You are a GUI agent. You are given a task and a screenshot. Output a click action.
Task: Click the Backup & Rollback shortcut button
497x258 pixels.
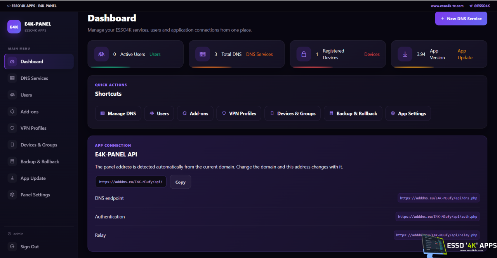[x=353, y=114]
